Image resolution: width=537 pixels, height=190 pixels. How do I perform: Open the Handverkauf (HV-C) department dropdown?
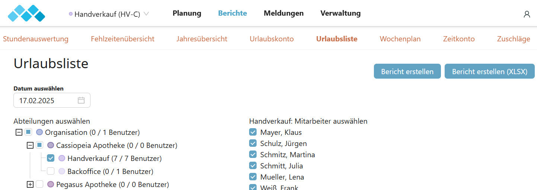click(x=109, y=14)
